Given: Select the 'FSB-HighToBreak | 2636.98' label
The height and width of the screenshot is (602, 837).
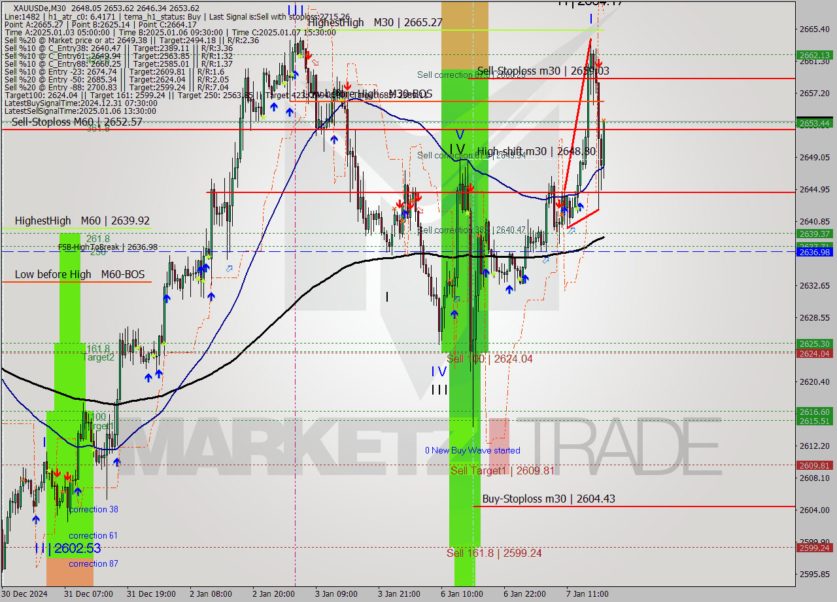Looking at the screenshot, I should pyautogui.click(x=108, y=247).
